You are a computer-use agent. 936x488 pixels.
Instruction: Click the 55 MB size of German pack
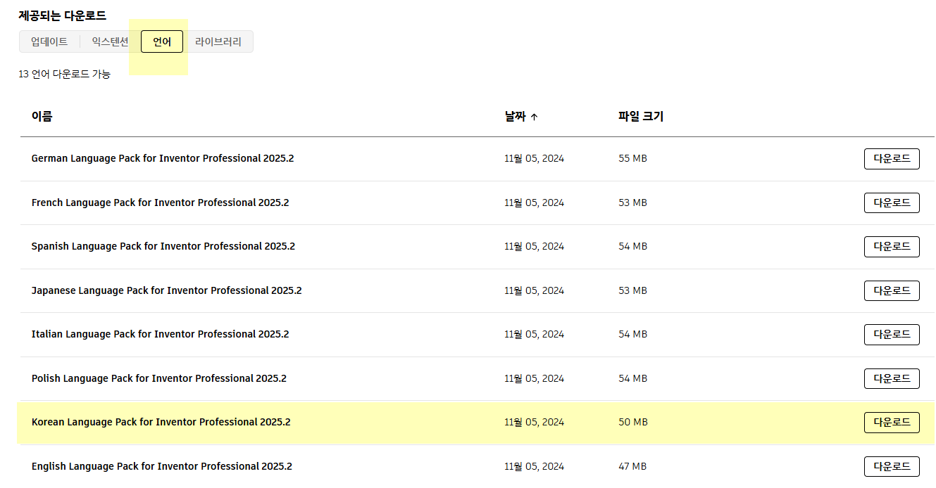pyautogui.click(x=632, y=158)
